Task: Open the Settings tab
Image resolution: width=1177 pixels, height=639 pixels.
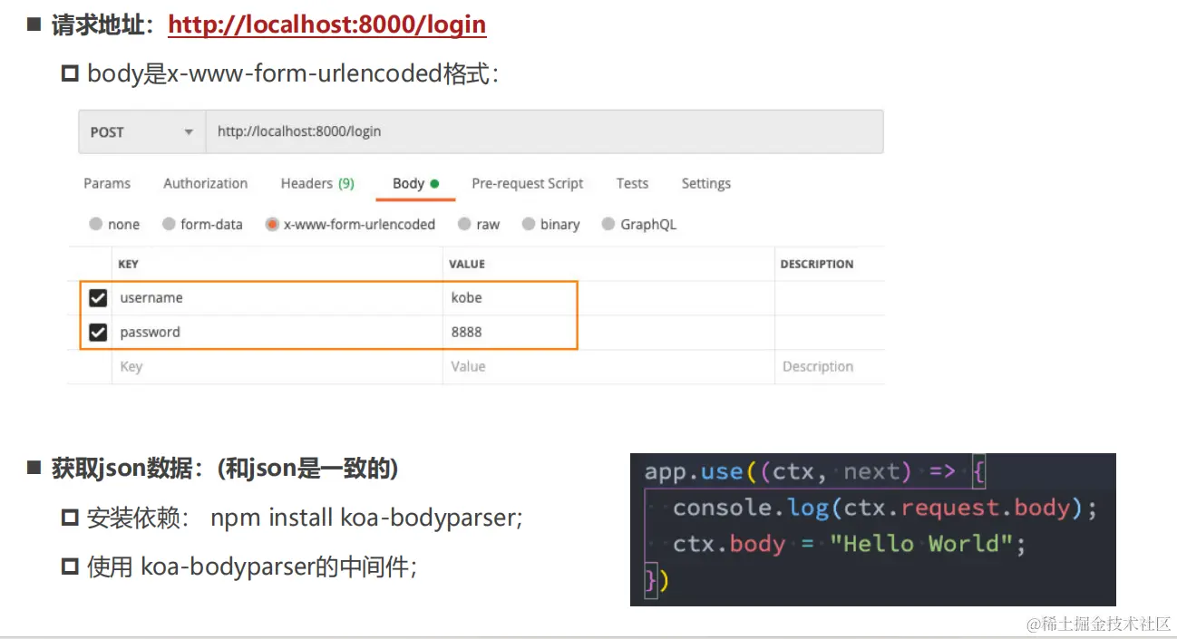Action: (705, 183)
